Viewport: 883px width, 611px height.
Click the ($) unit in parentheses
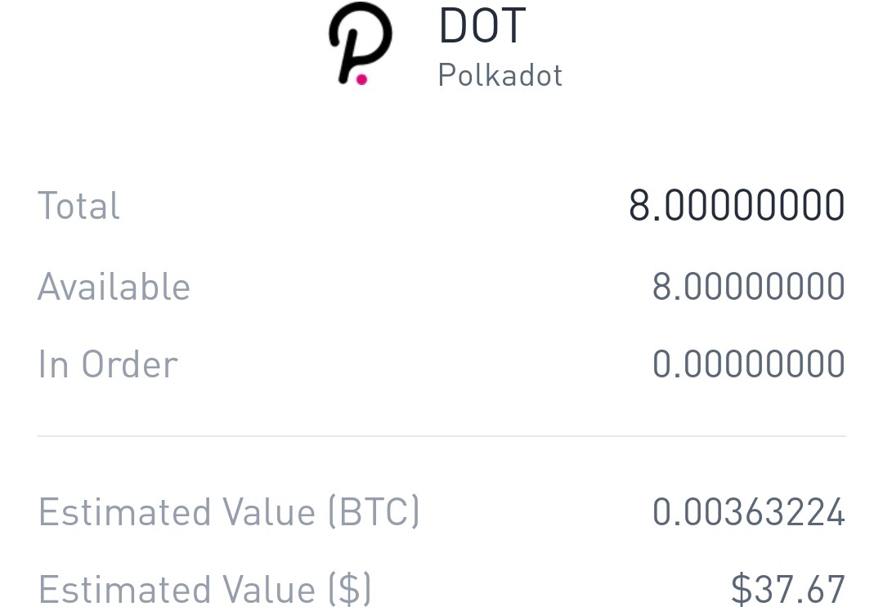coord(349,590)
